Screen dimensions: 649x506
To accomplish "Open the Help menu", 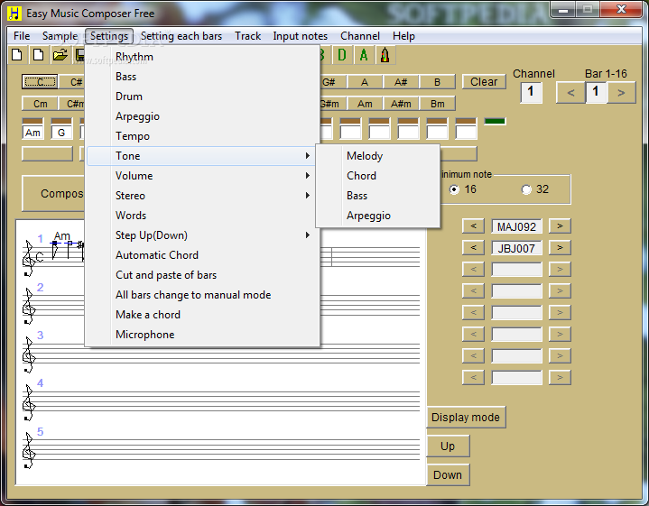I will tap(404, 36).
